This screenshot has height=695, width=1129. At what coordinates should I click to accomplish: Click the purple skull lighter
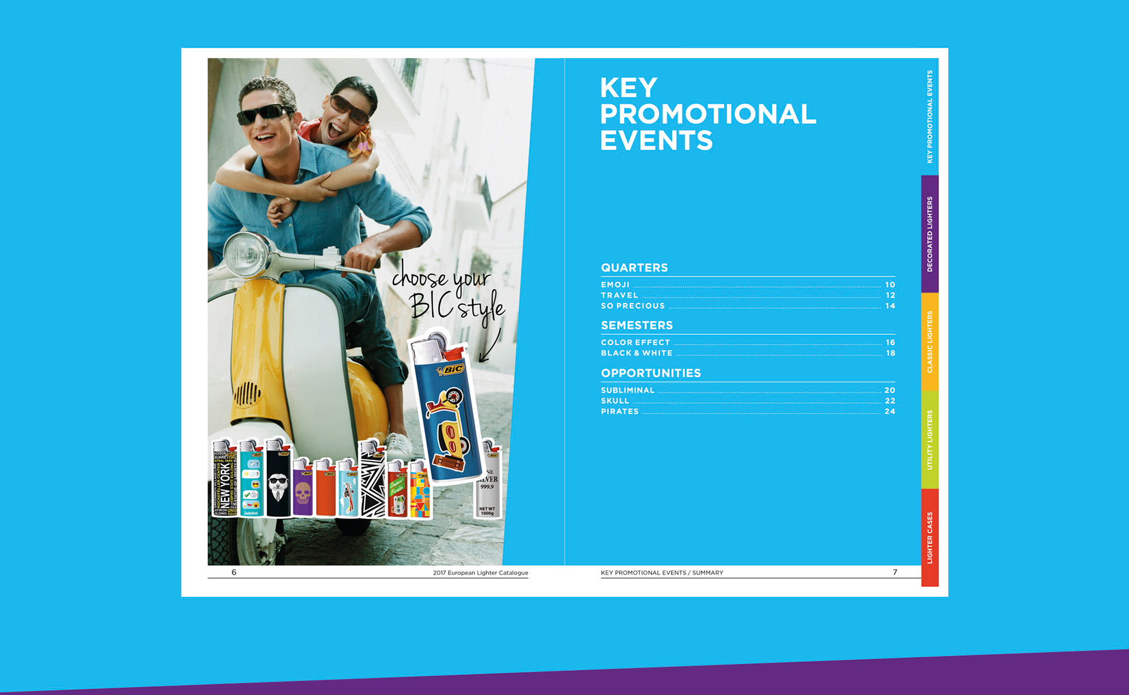click(302, 488)
